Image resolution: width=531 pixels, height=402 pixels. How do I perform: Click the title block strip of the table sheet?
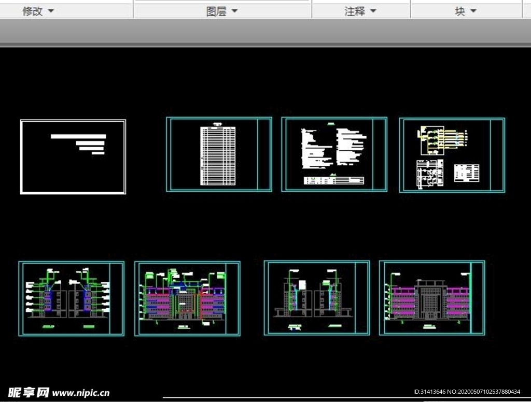(x=264, y=154)
